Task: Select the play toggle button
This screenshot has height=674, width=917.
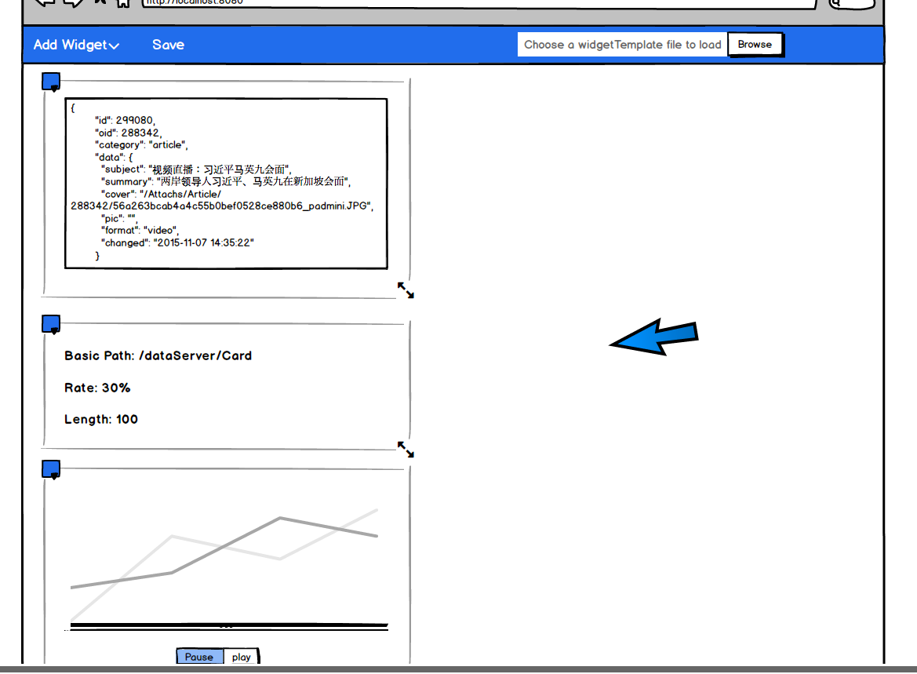Action: [242, 657]
